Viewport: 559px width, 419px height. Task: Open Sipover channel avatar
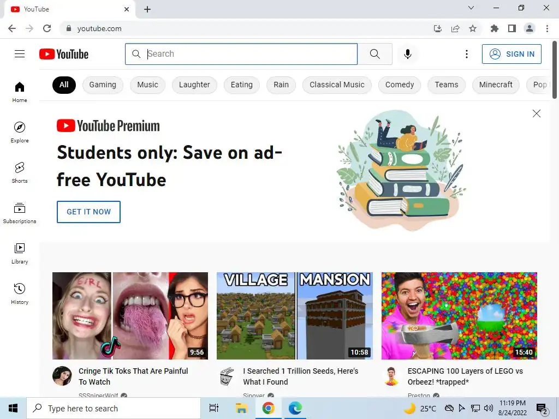point(227,376)
